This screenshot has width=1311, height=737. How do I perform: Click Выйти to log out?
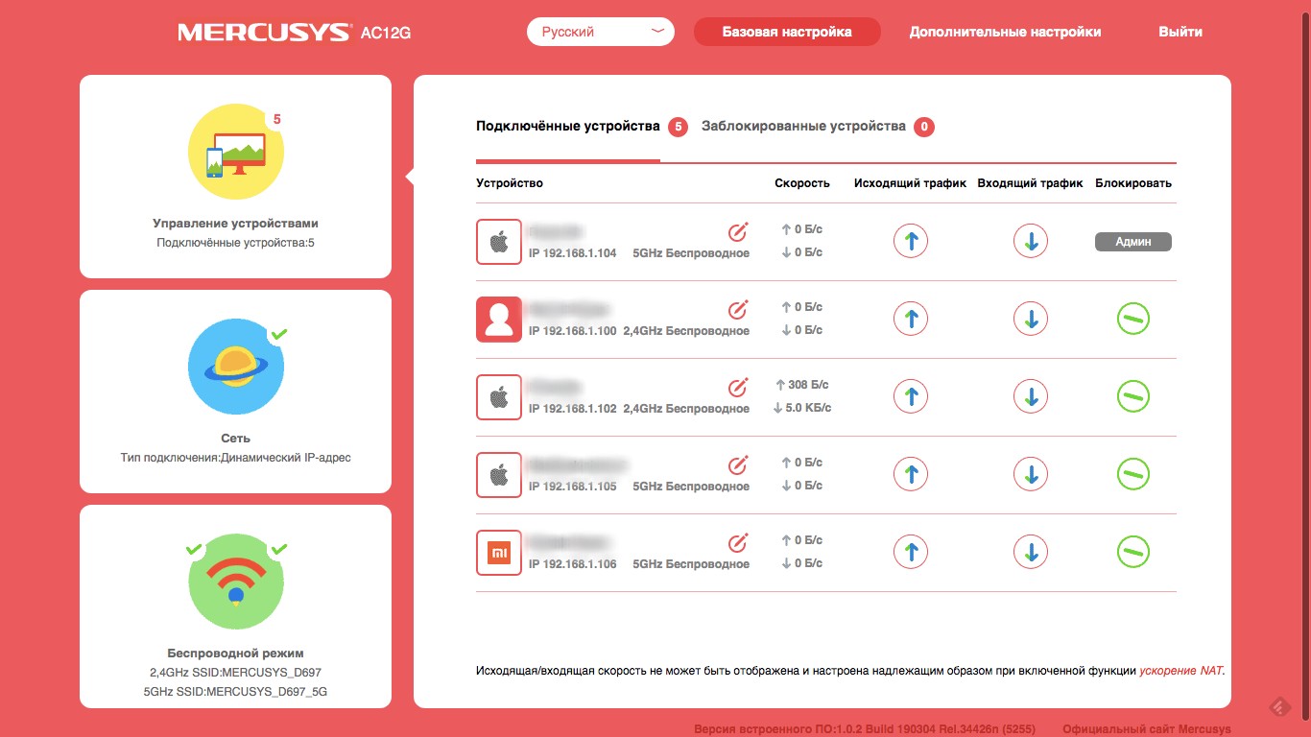pyautogui.click(x=1180, y=32)
